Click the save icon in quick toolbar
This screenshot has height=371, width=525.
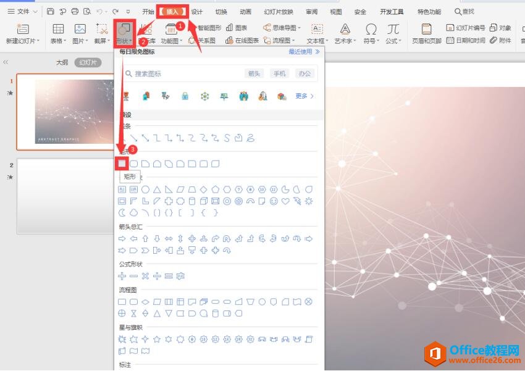point(51,12)
